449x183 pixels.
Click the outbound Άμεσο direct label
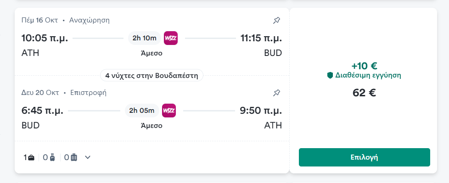tap(152, 53)
